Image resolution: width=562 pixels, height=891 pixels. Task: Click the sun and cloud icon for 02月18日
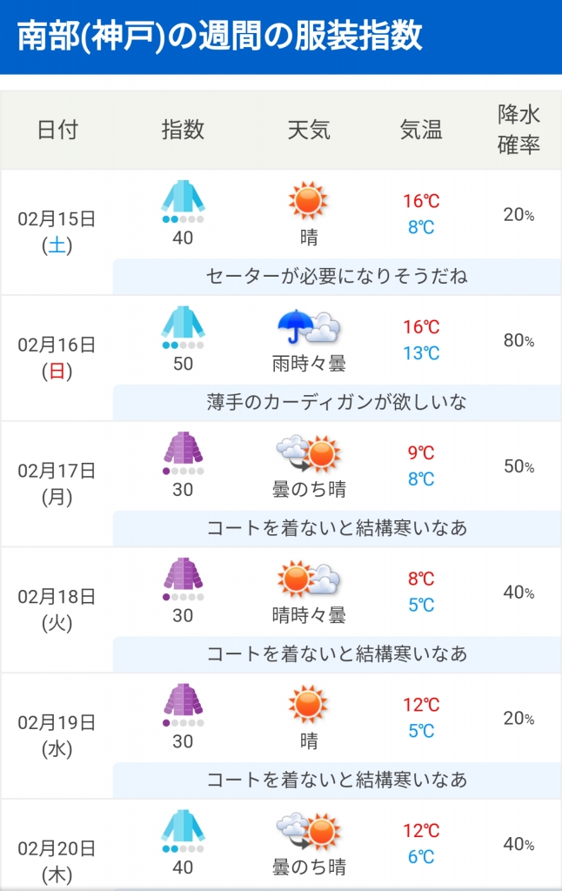tap(309, 579)
